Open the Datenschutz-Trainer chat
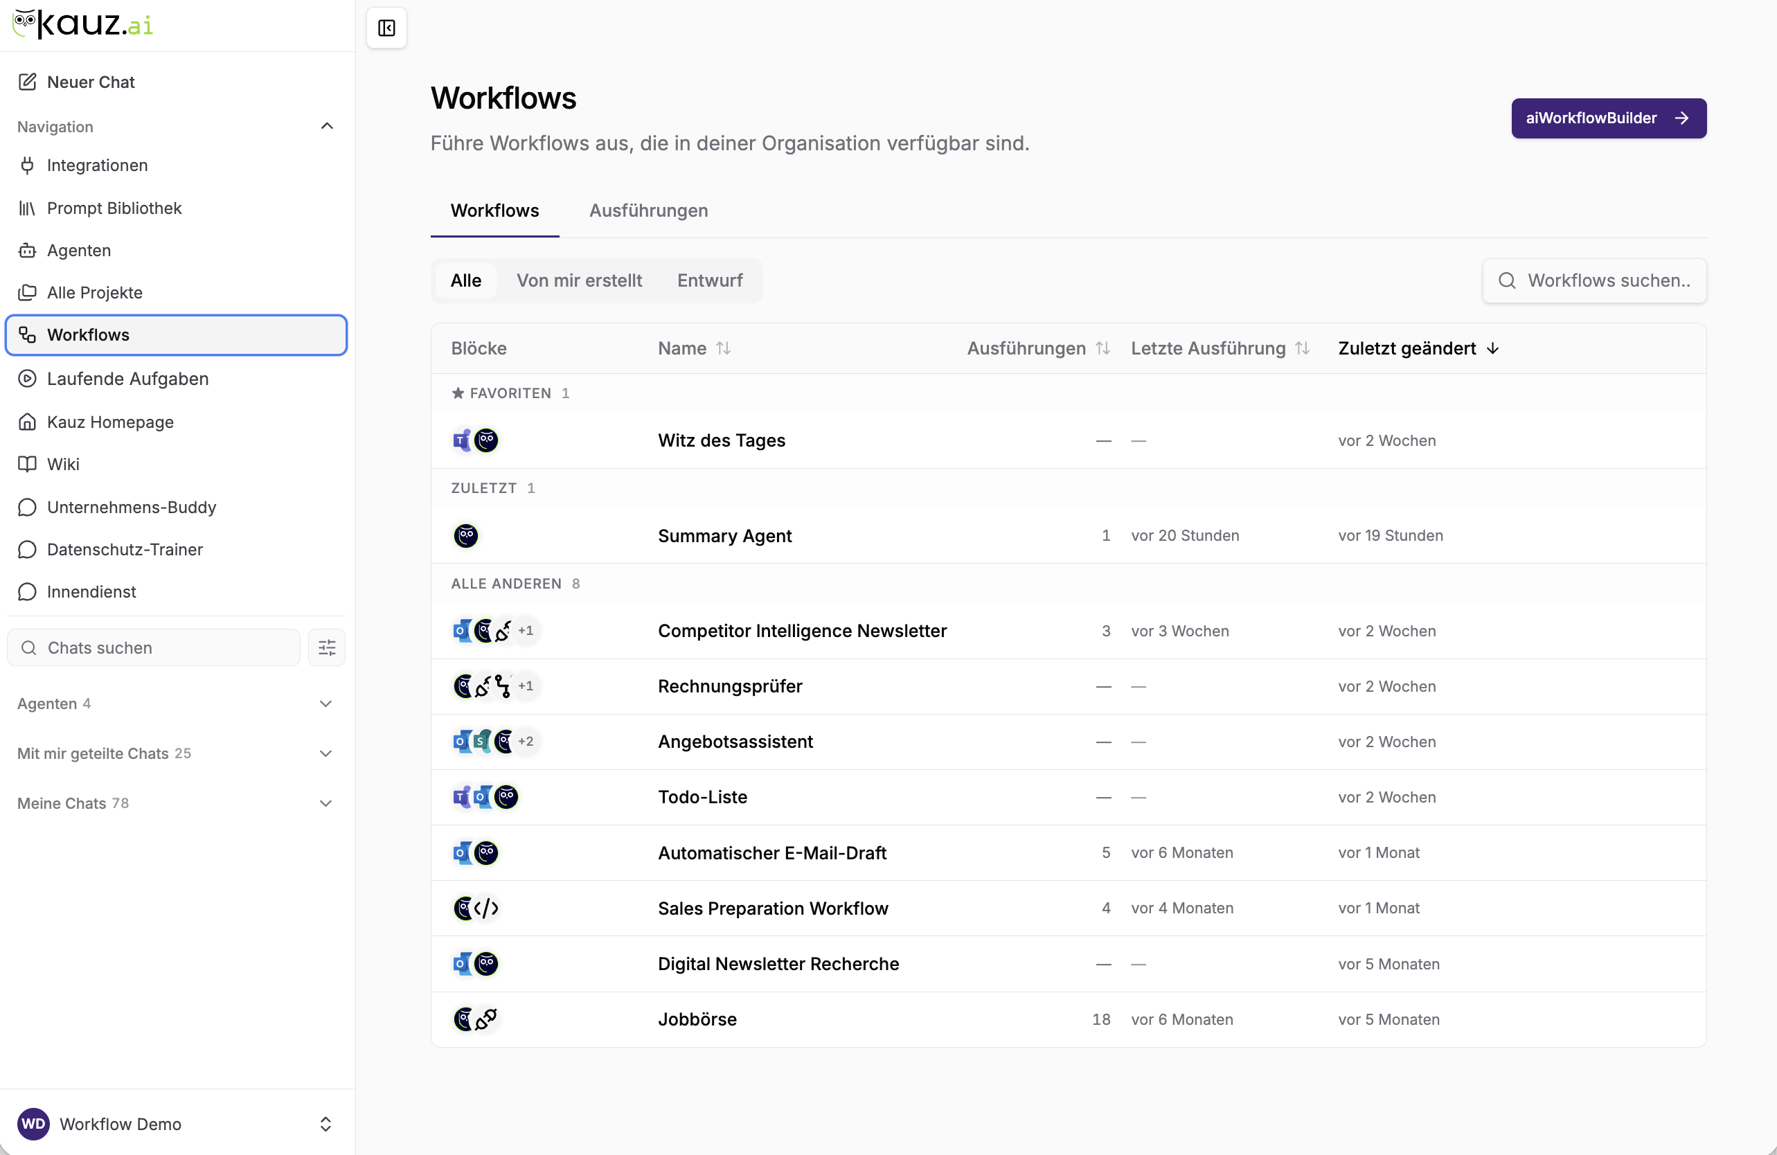Screen dimensions: 1777x1155 point(175,550)
